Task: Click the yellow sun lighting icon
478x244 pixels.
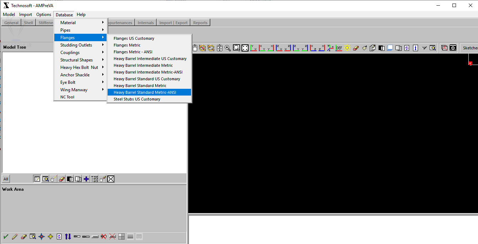Action: [x=347, y=48]
